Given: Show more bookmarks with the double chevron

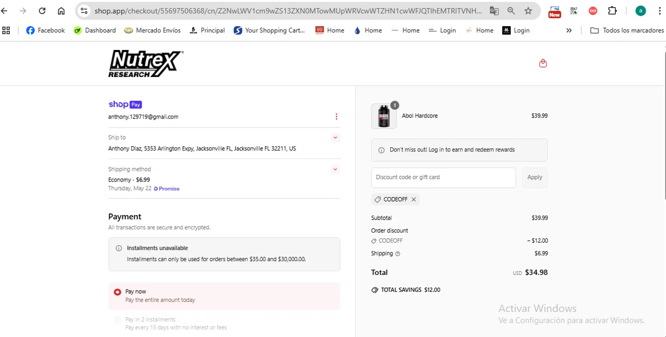Looking at the screenshot, I should 569,30.
